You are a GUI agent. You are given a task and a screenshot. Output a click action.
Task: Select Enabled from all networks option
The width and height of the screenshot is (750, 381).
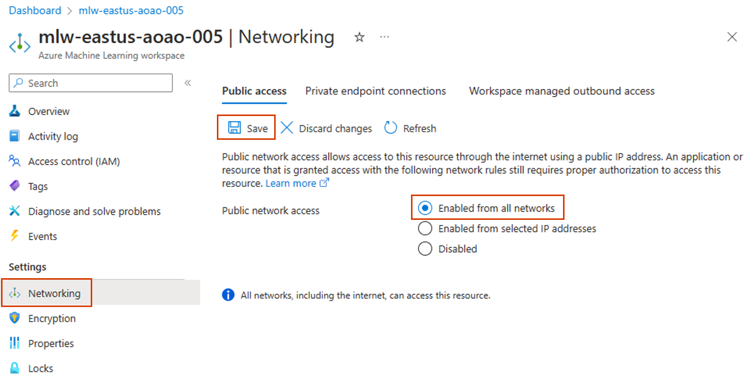pyautogui.click(x=425, y=208)
